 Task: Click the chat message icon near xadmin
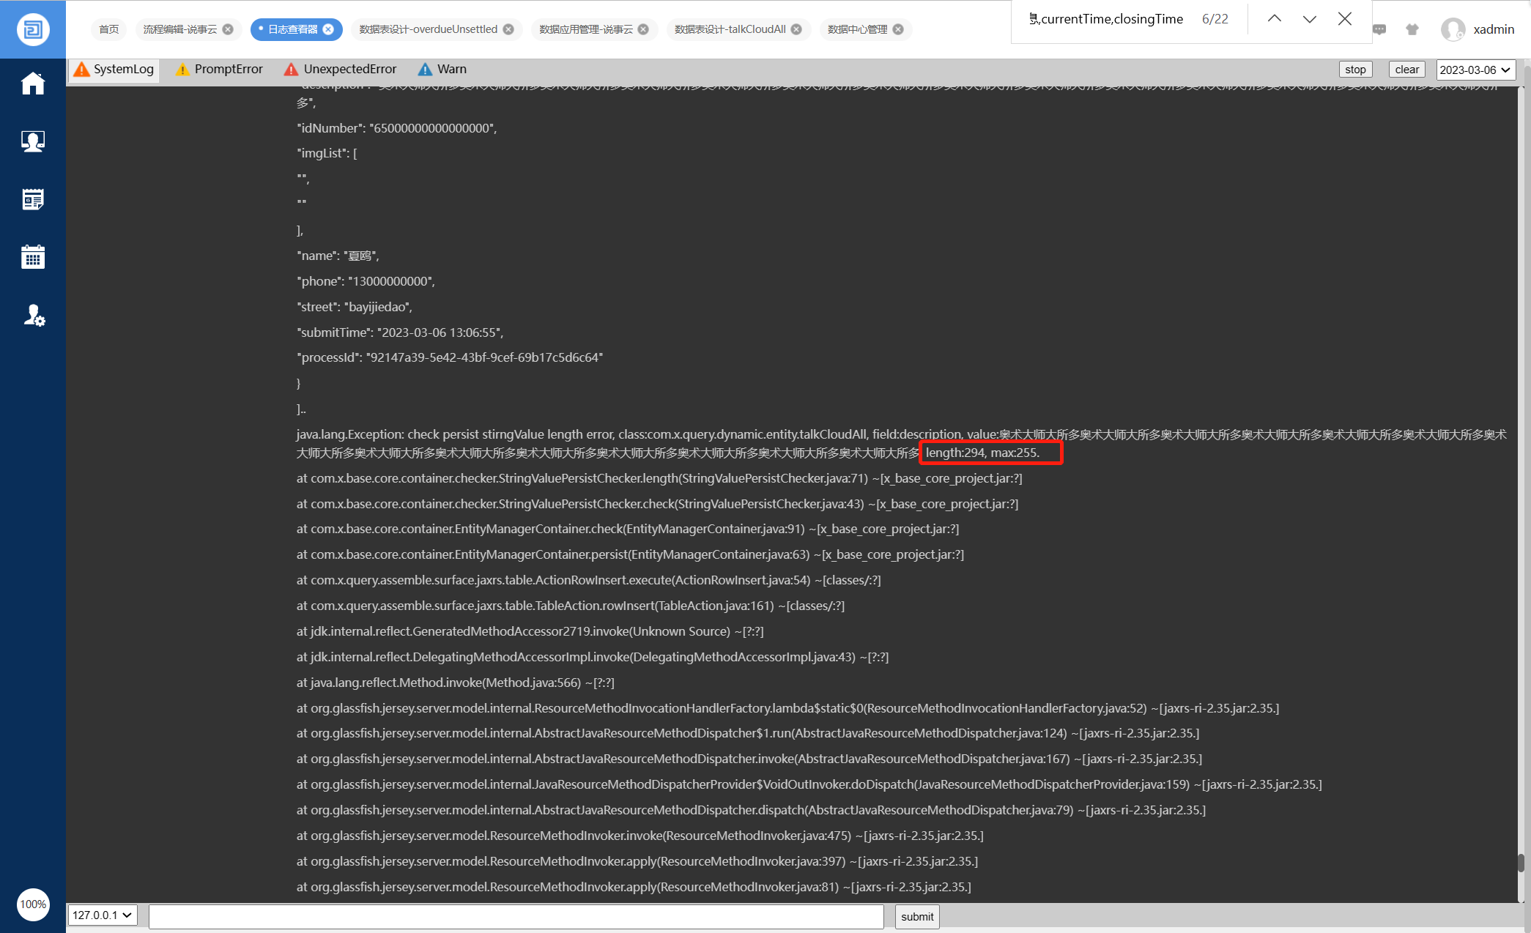click(x=1379, y=30)
